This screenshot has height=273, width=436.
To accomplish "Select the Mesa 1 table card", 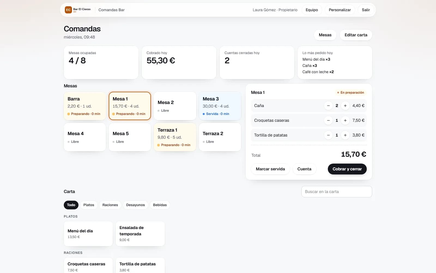I will point(130,106).
